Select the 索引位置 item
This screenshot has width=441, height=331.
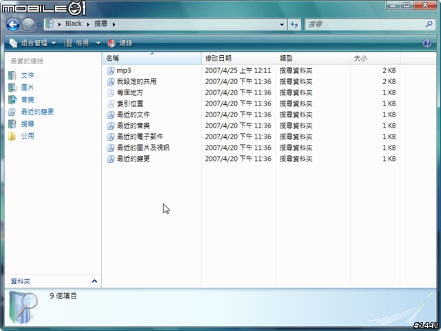pyautogui.click(x=130, y=103)
